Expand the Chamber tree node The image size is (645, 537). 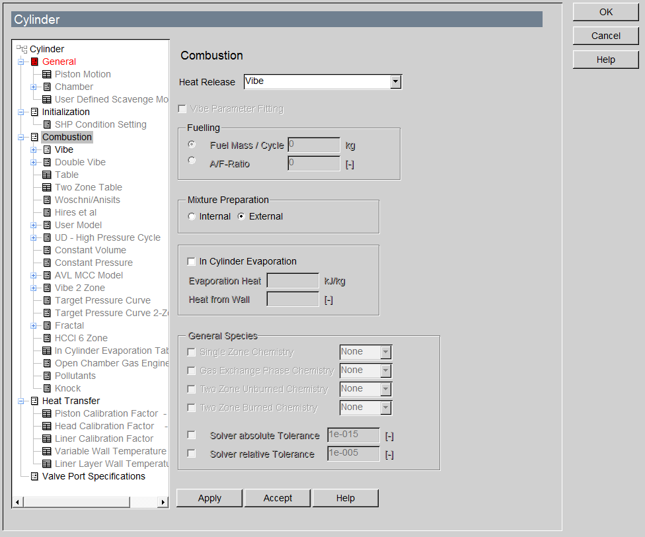34,87
